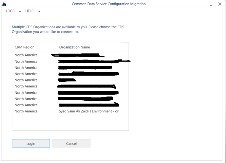
Task: Select the third North America organization row
Action: (x=71, y=68)
